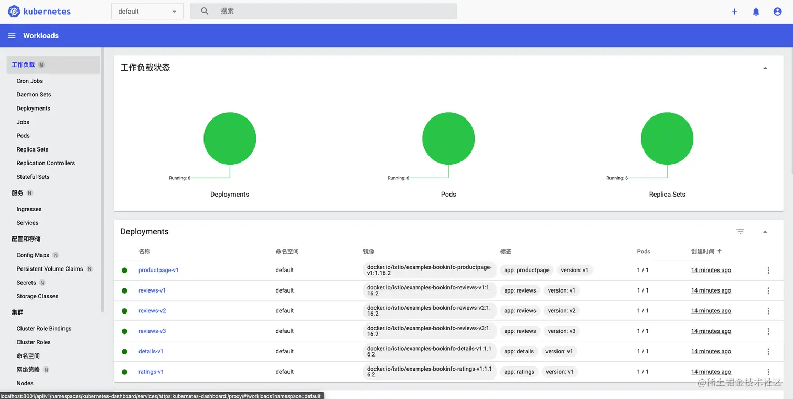Open the reviews-v2 deployment link
The image size is (793, 399).
point(152,310)
